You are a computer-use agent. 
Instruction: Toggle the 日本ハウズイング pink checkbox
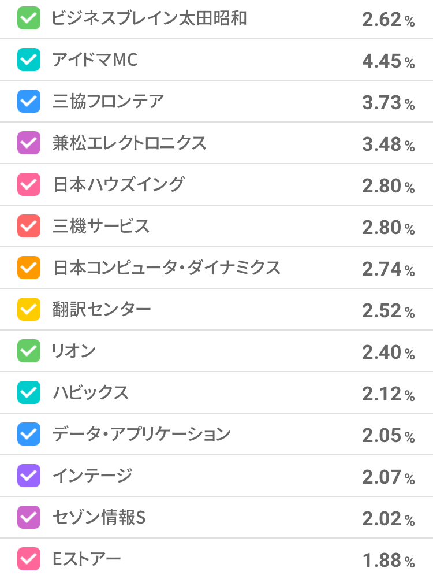tap(29, 185)
